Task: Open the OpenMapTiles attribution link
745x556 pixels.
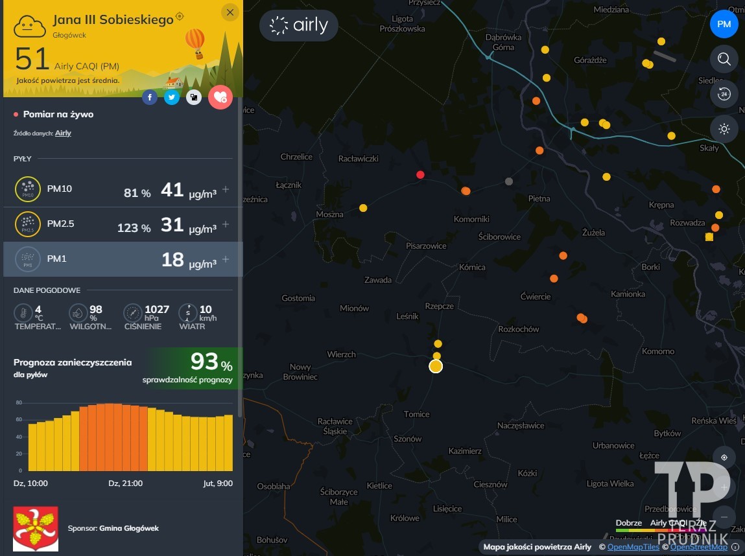Action: (633, 547)
